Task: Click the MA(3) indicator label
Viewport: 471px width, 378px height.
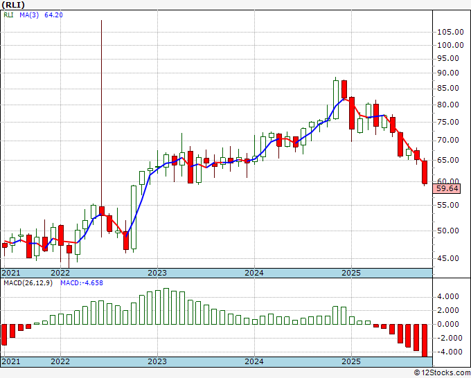Action: point(29,15)
